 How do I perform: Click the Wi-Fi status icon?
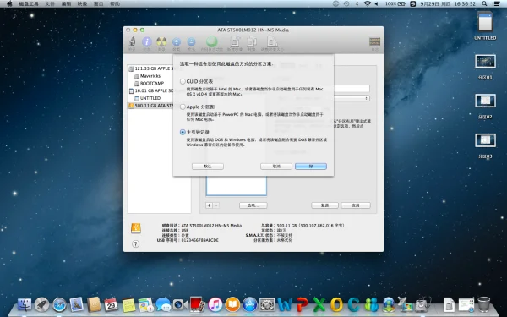[368, 4]
